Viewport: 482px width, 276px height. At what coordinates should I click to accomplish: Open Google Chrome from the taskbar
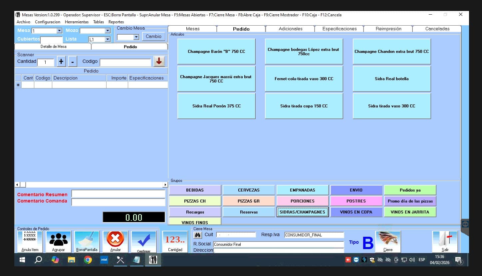coord(88,260)
